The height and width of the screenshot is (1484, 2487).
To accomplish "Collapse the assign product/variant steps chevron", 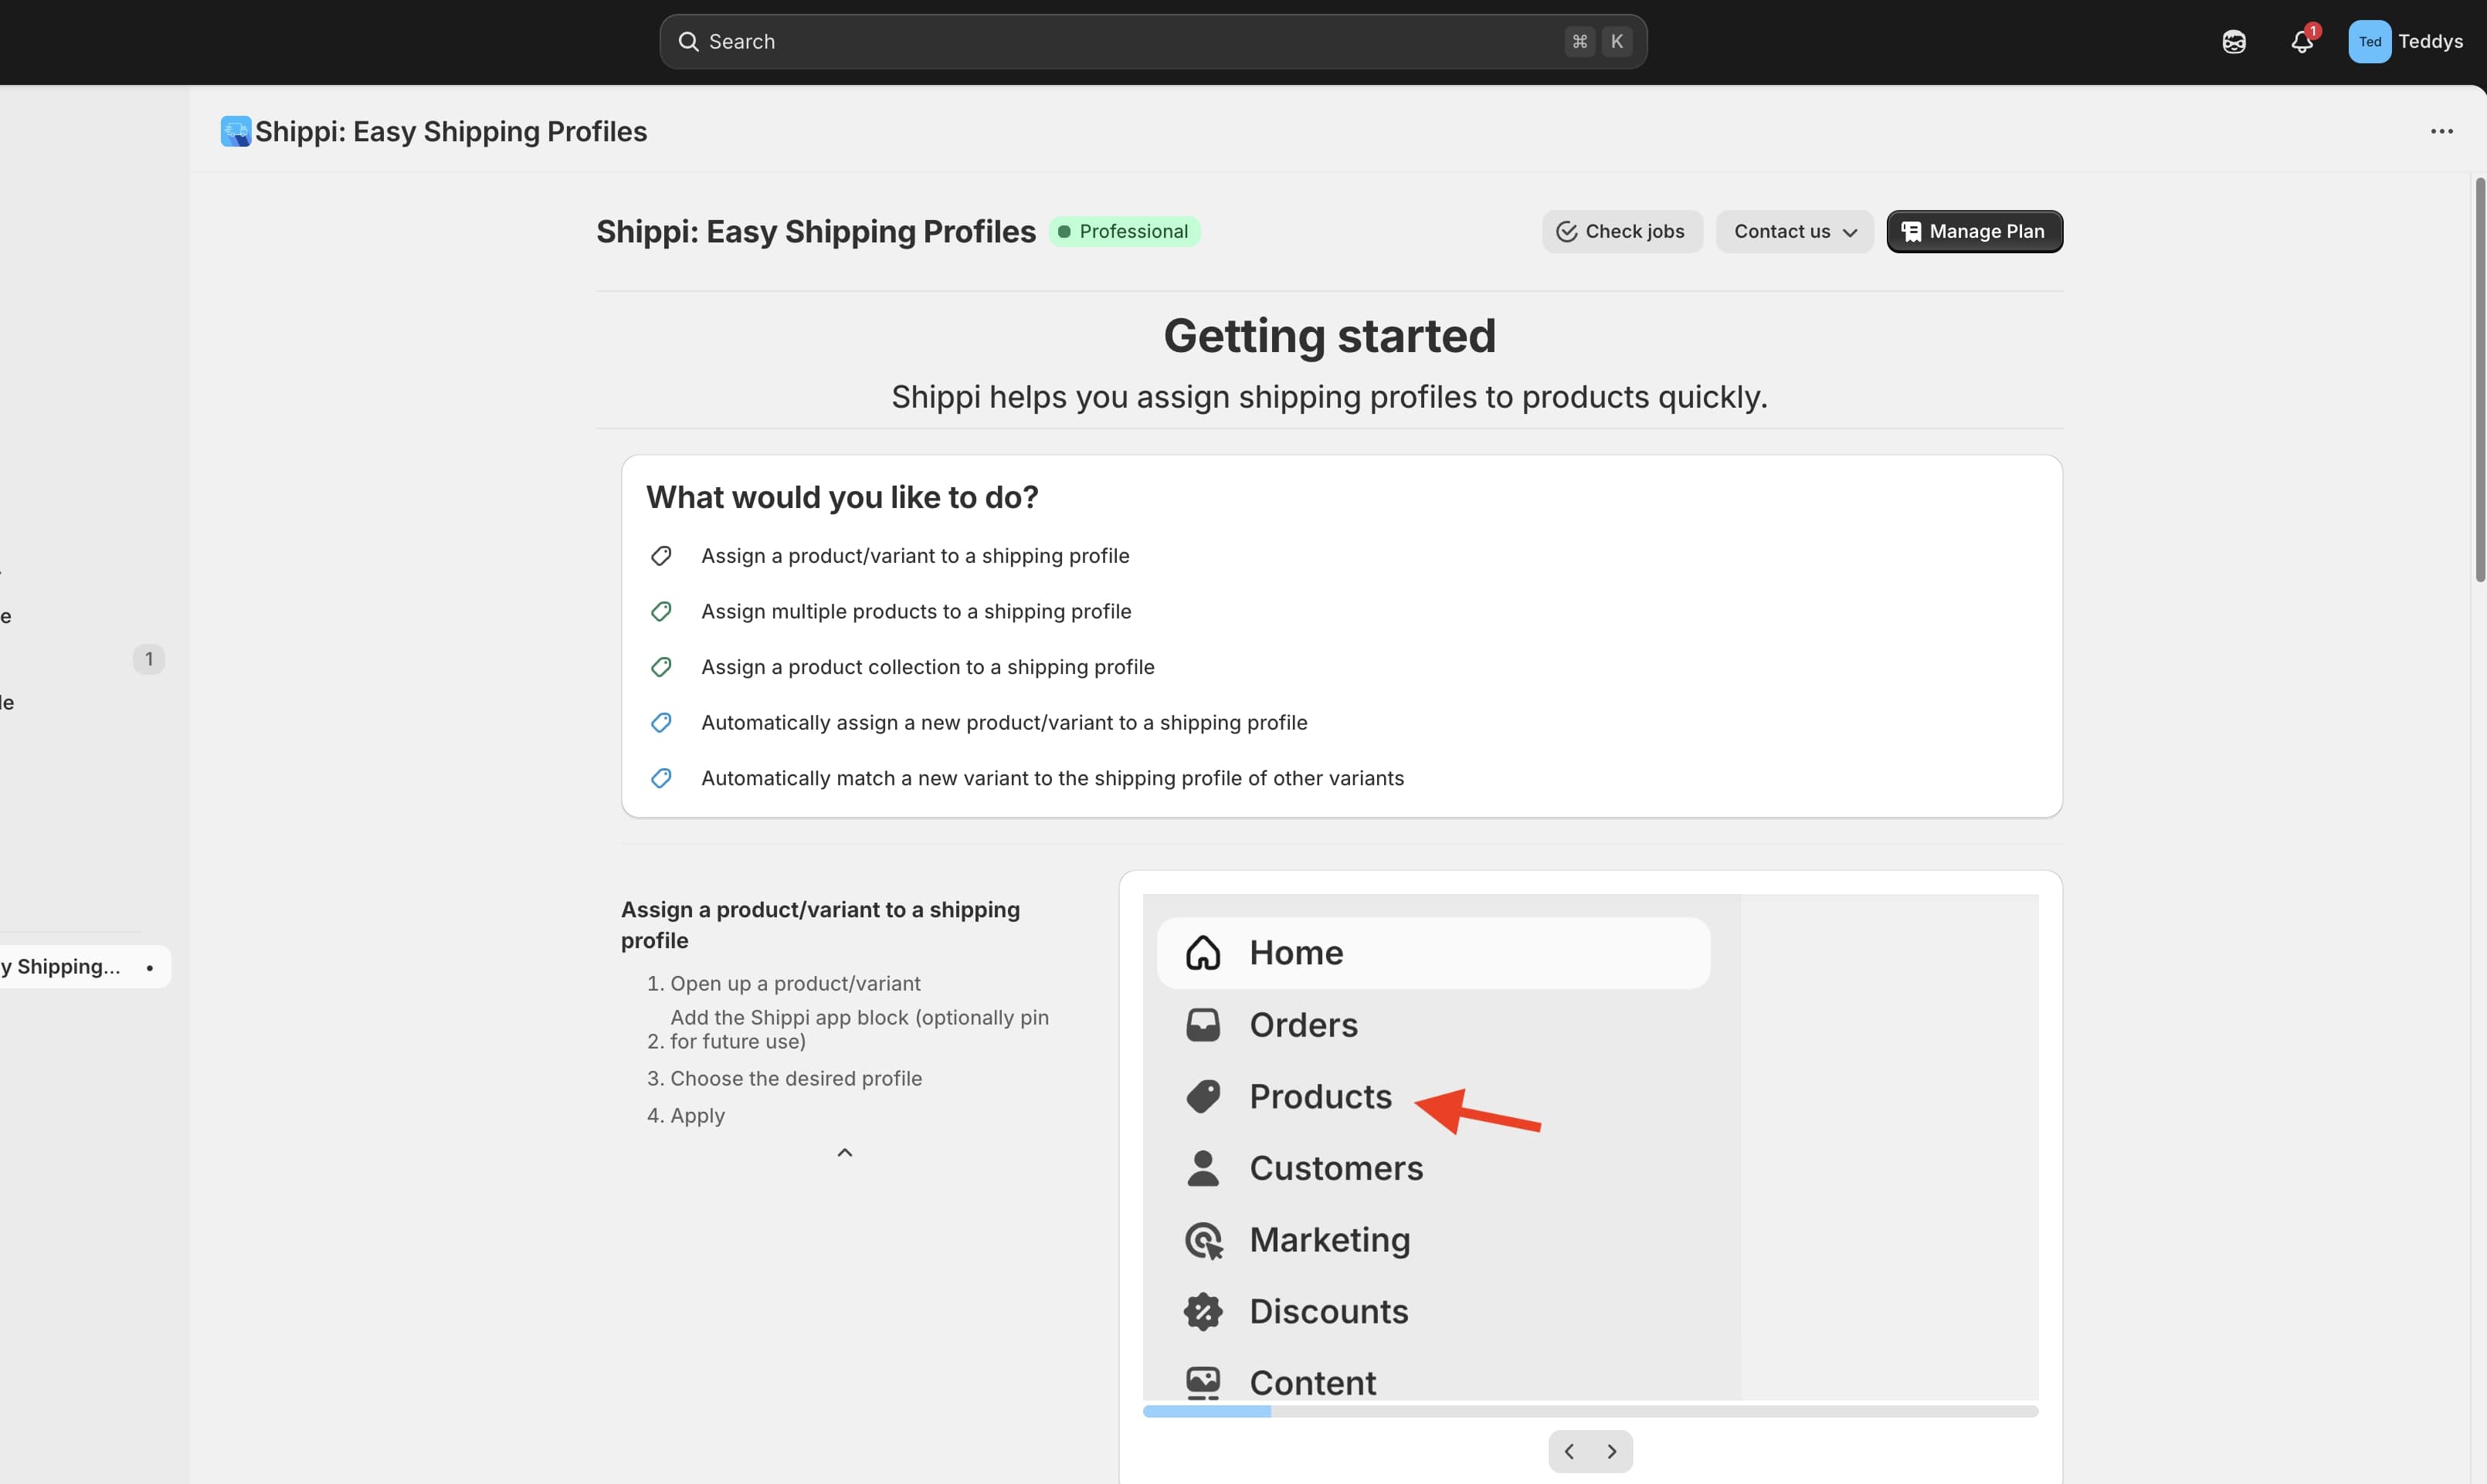I will coord(844,1153).
